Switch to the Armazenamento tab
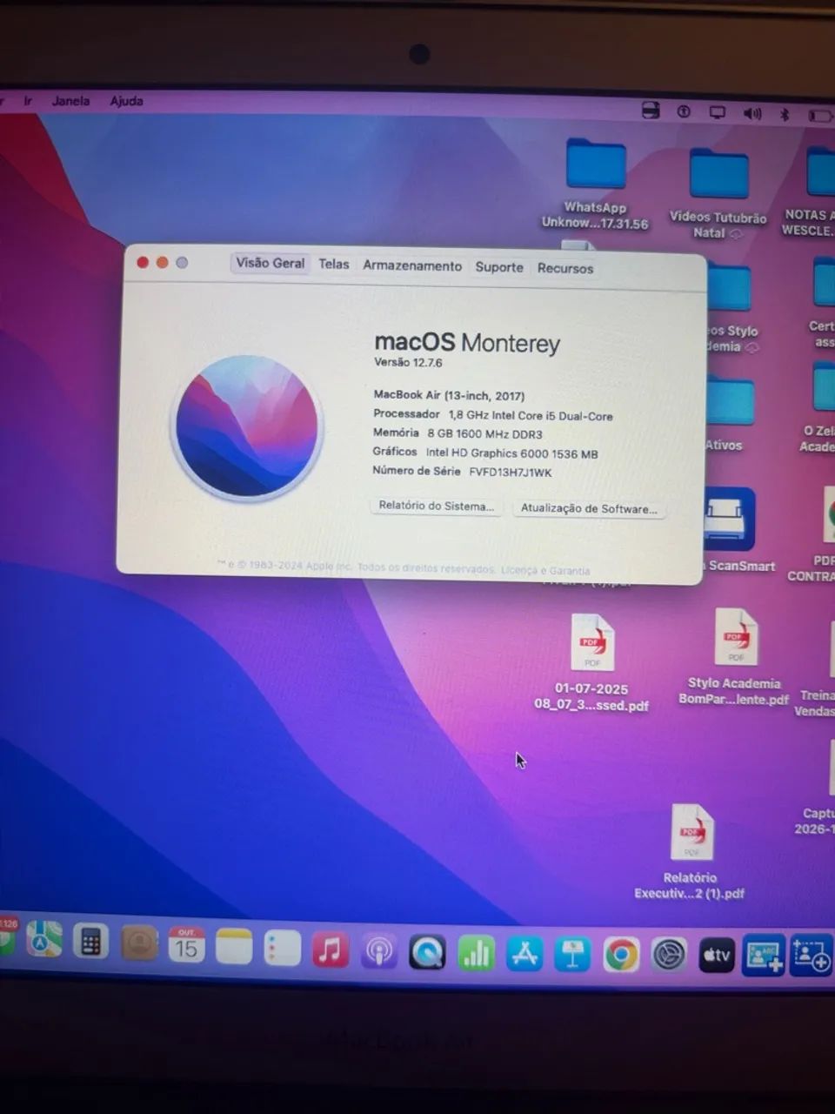Viewport: 835px width, 1114px height. pyautogui.click(x=412, y=265)
